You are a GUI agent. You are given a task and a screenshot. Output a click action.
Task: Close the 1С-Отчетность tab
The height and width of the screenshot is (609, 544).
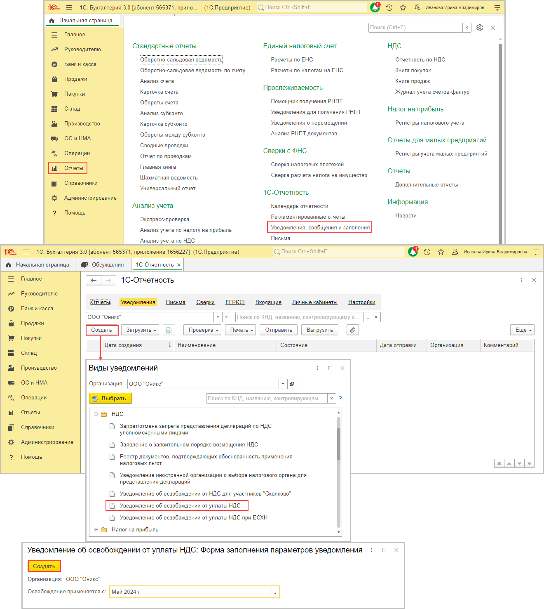point(179,265)
